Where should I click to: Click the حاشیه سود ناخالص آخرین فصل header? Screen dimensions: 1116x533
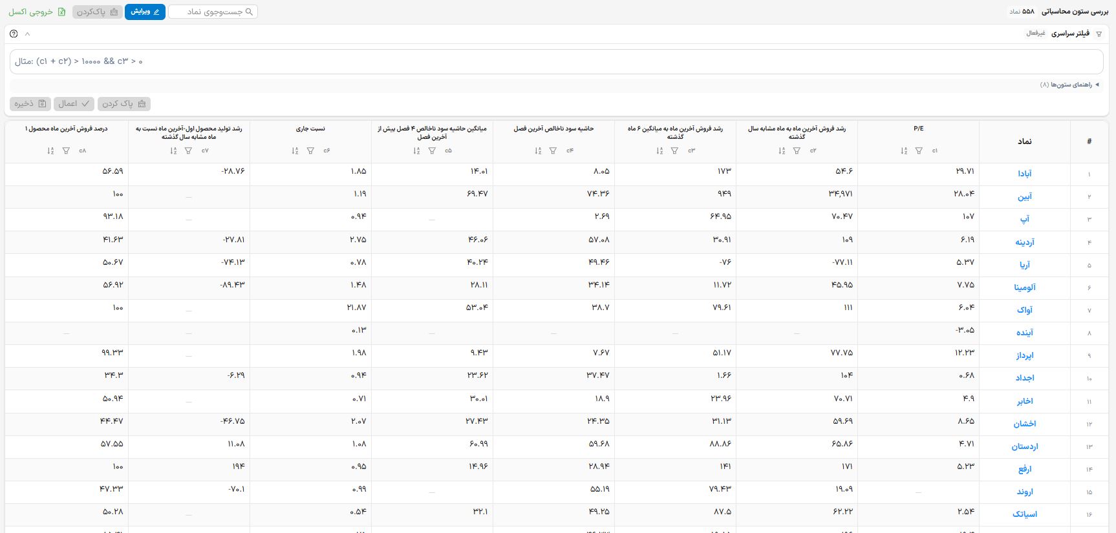[x=553, y=129]
